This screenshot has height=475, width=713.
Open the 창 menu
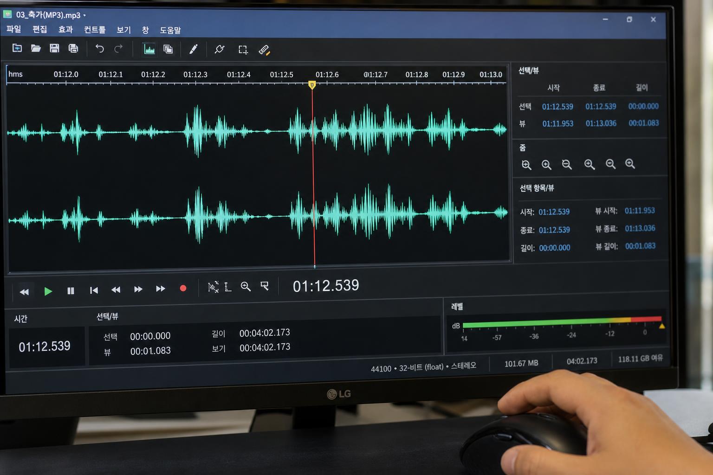pos(145,30)
